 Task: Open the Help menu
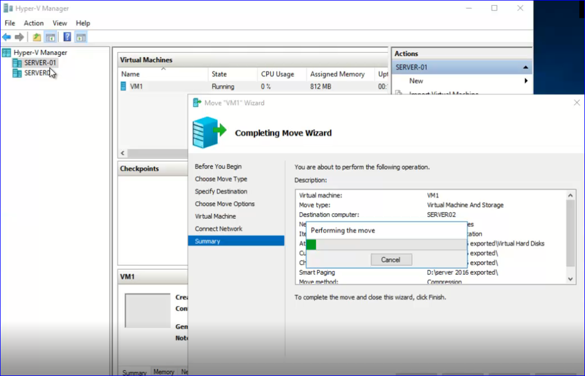83,23
